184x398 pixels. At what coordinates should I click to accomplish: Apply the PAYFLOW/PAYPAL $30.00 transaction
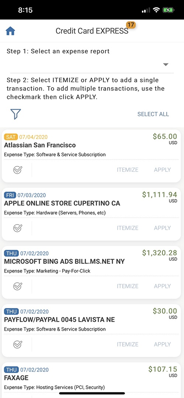coord(162,344)
